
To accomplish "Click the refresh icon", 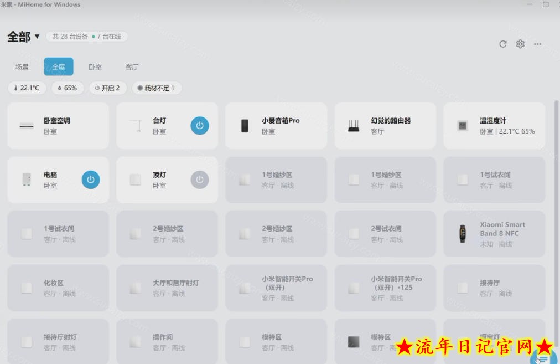I will pos(503,44).
